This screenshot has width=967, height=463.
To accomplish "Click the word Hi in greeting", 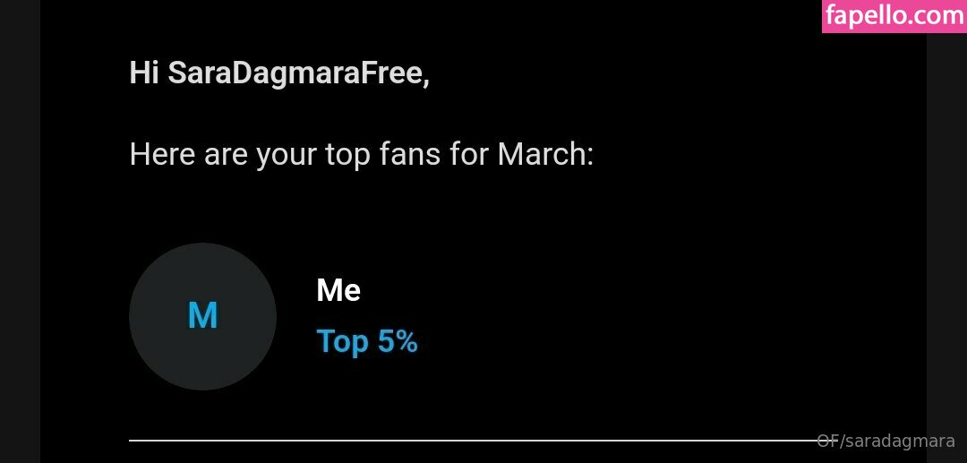I will 143,73.
